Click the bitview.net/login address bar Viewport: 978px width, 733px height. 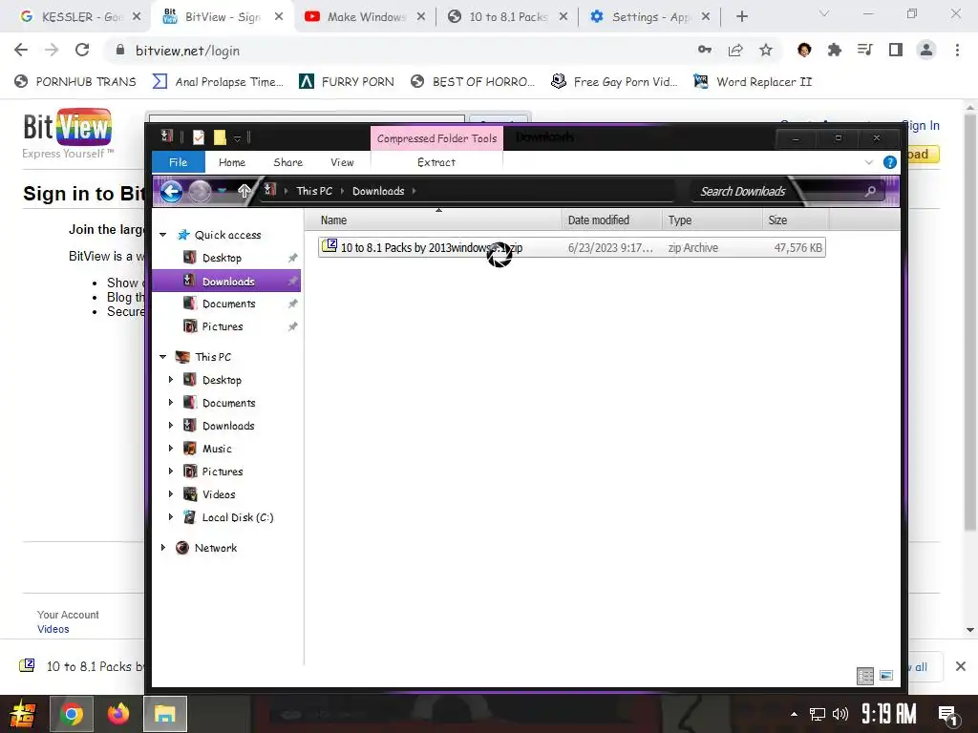[399, 51]
